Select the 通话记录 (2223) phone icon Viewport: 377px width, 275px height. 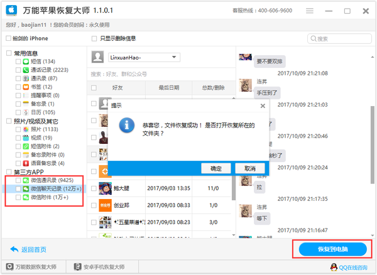(x=26, y=70)
